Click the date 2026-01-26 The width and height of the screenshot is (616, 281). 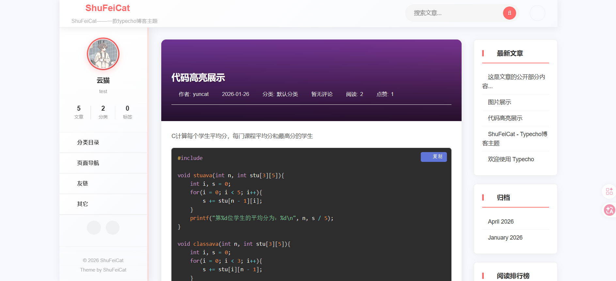[235, 94]
